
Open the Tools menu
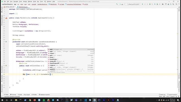tap(42, 1)
